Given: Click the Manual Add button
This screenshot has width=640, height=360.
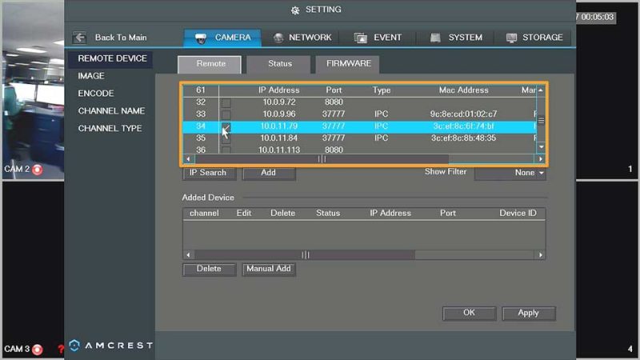Looking at the screenshot, I should 269,270.
